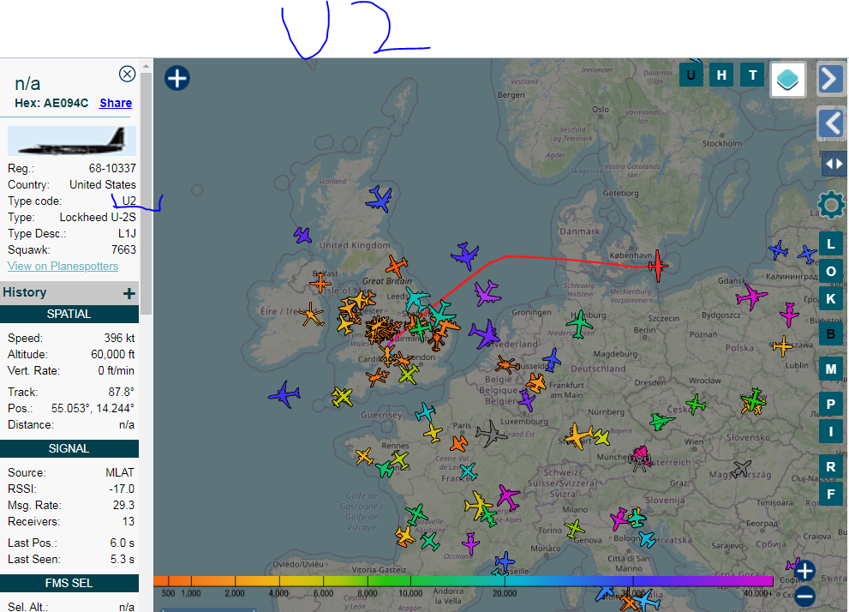Viewport: 849px width, 612px height.
Task: Open the map layers selector
Action: point(788,79)
